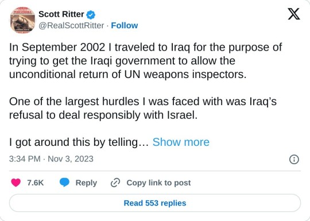Click the truncated 'I got around this' text

point(79,142)
